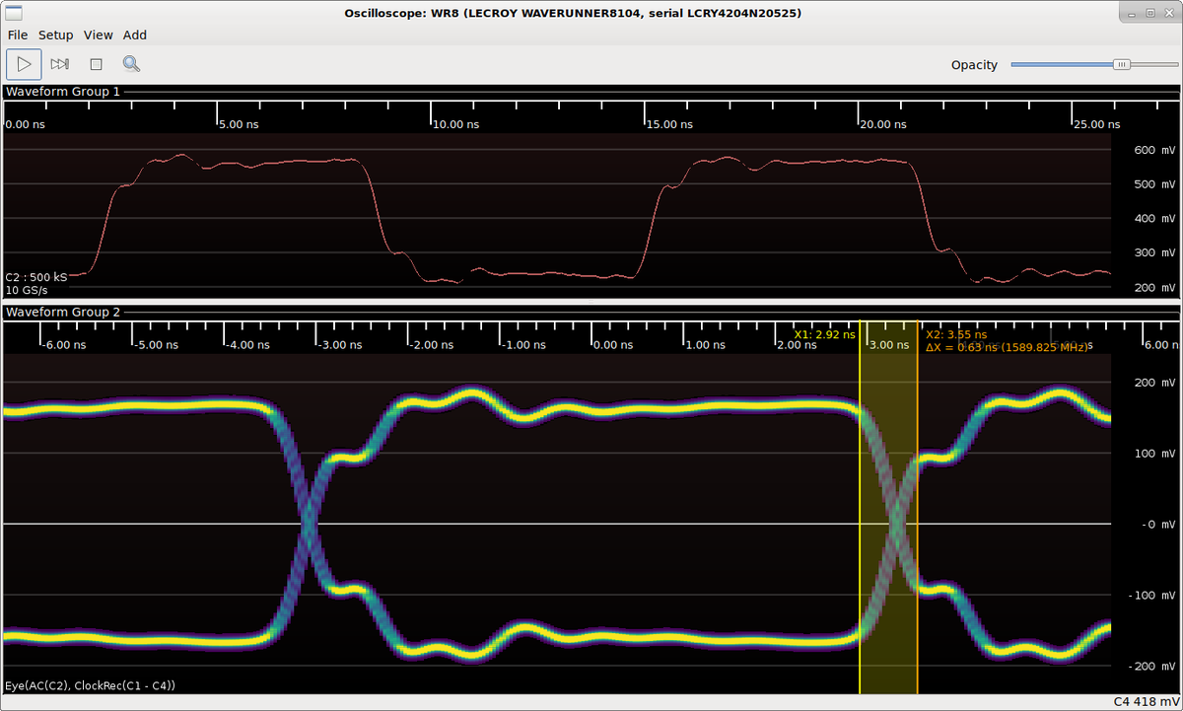Click the 0.00 ns timeline mark in Group 2
The width and height of the screenshot is (1183, 711).
pos(611,345)
